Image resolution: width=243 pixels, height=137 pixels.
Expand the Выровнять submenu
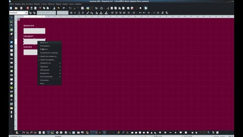coord(50,73)
